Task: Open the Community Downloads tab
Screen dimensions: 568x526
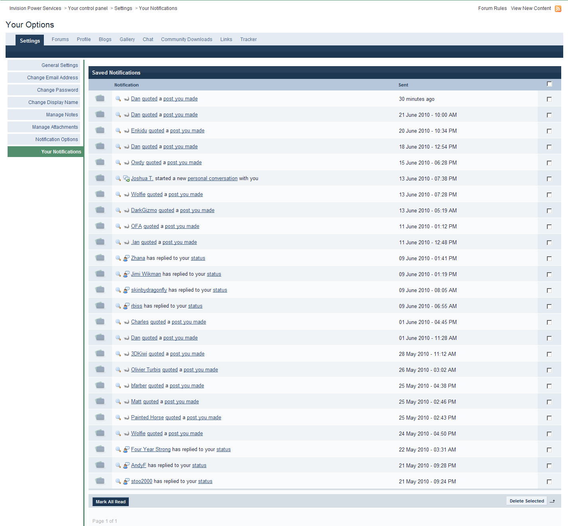Action: [187, 39]
